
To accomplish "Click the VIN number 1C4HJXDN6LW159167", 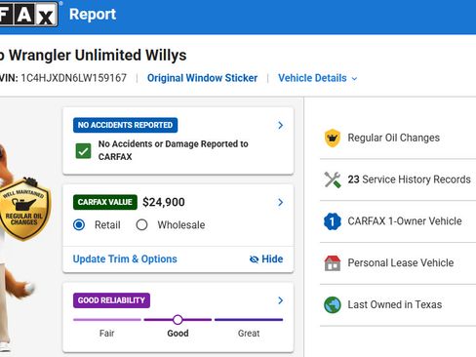I will [x=74, y=78].
